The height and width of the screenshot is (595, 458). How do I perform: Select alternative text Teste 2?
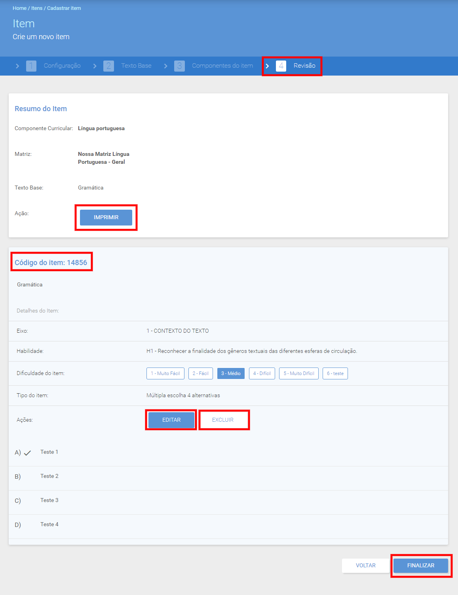click(49, 476)
